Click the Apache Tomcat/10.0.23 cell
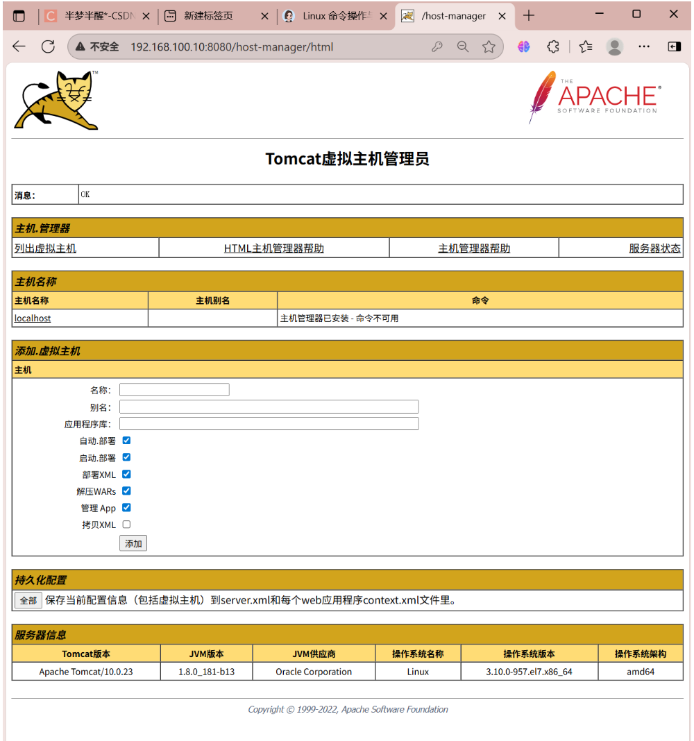 coord(86,672)
